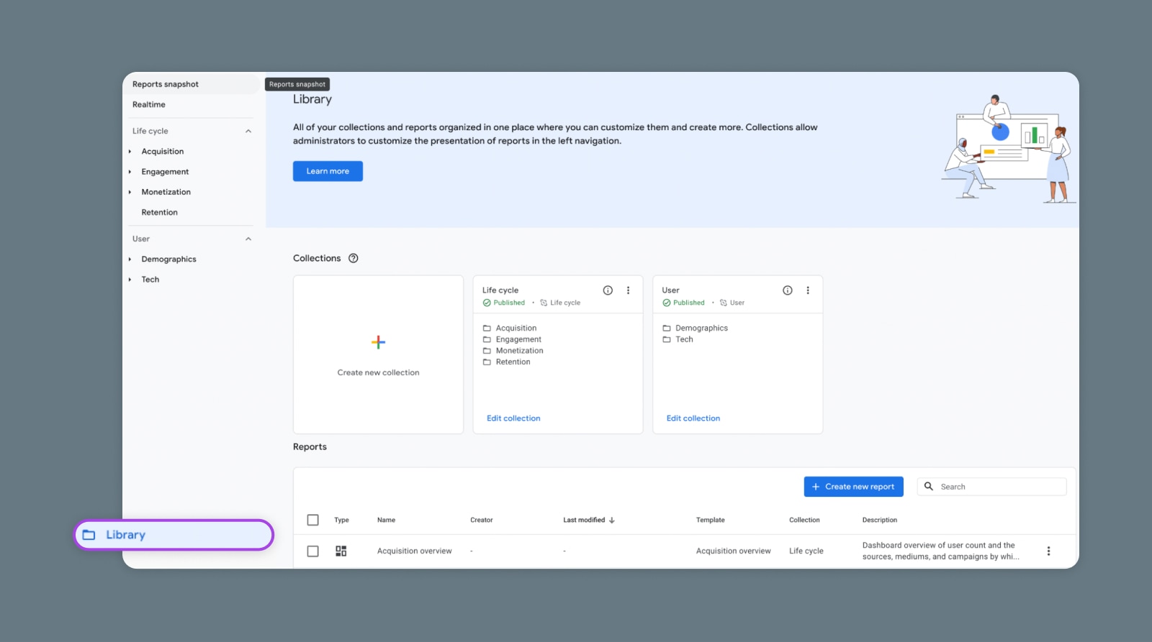The image size is (1152, 642).
Task: Click into the reports Search field
Action: [x=991, y=487]
